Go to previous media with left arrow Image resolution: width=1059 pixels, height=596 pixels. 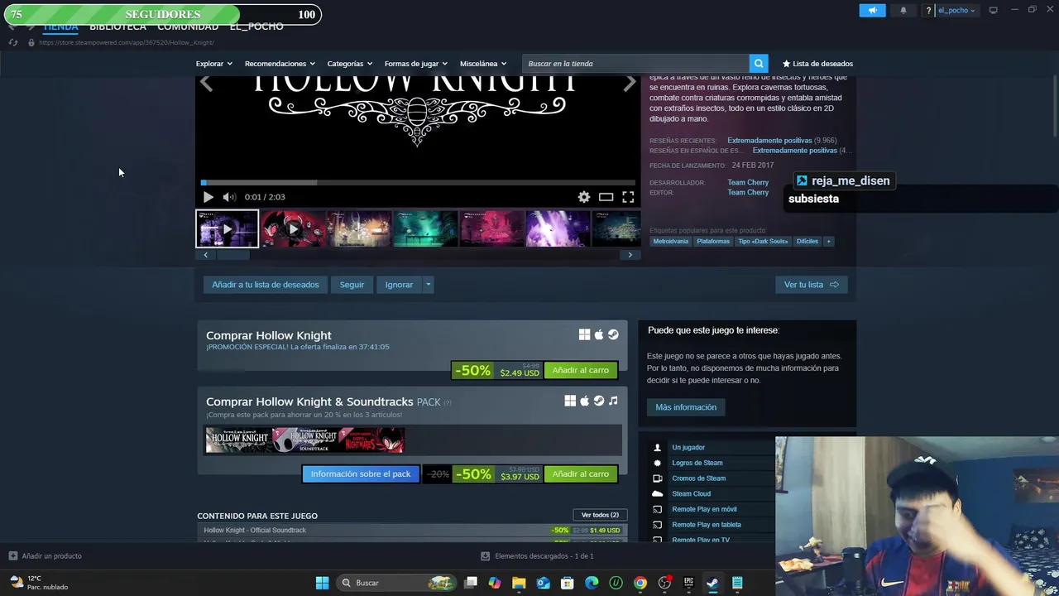206,83
